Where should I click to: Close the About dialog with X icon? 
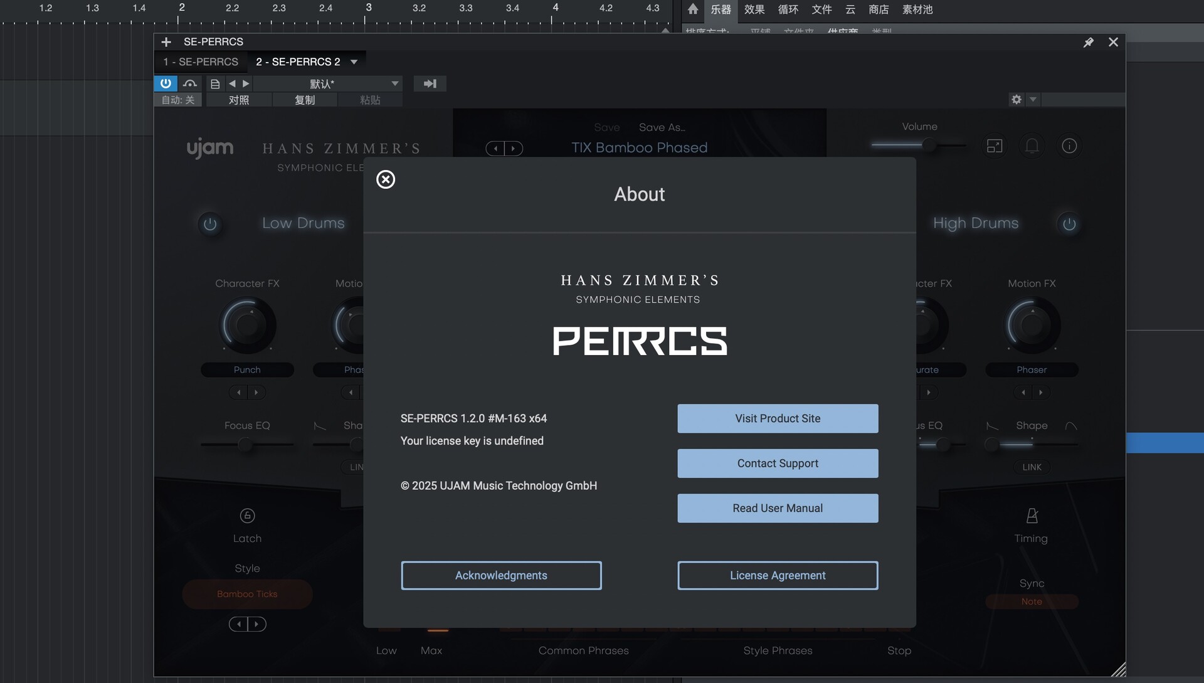coord(386,179)
